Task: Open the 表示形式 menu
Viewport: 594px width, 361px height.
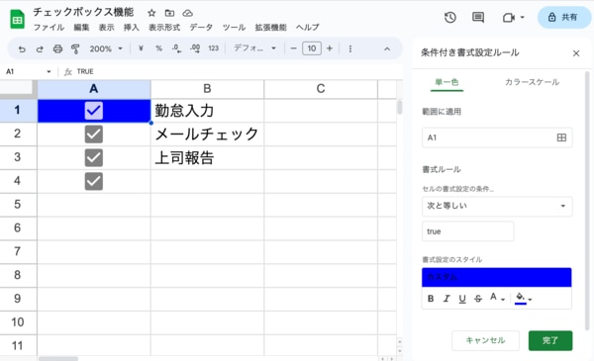Action: [164, 28]
